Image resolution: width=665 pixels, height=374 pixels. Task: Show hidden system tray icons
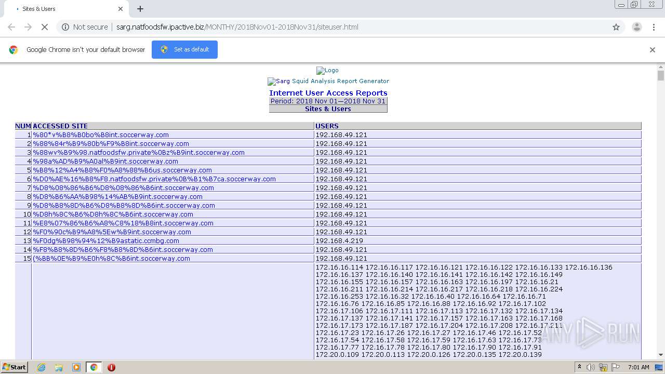[579, 367]
